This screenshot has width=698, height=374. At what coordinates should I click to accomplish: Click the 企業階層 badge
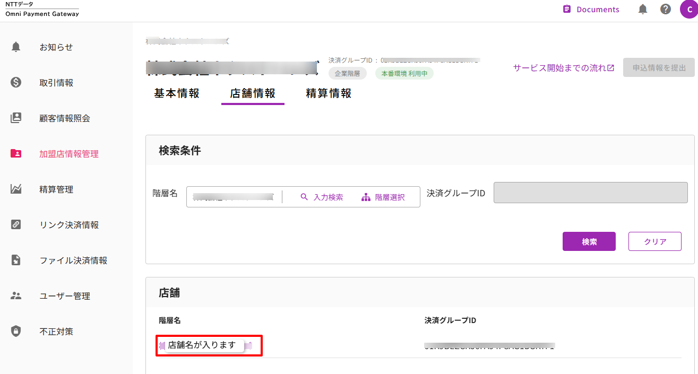tap(347, 73)
